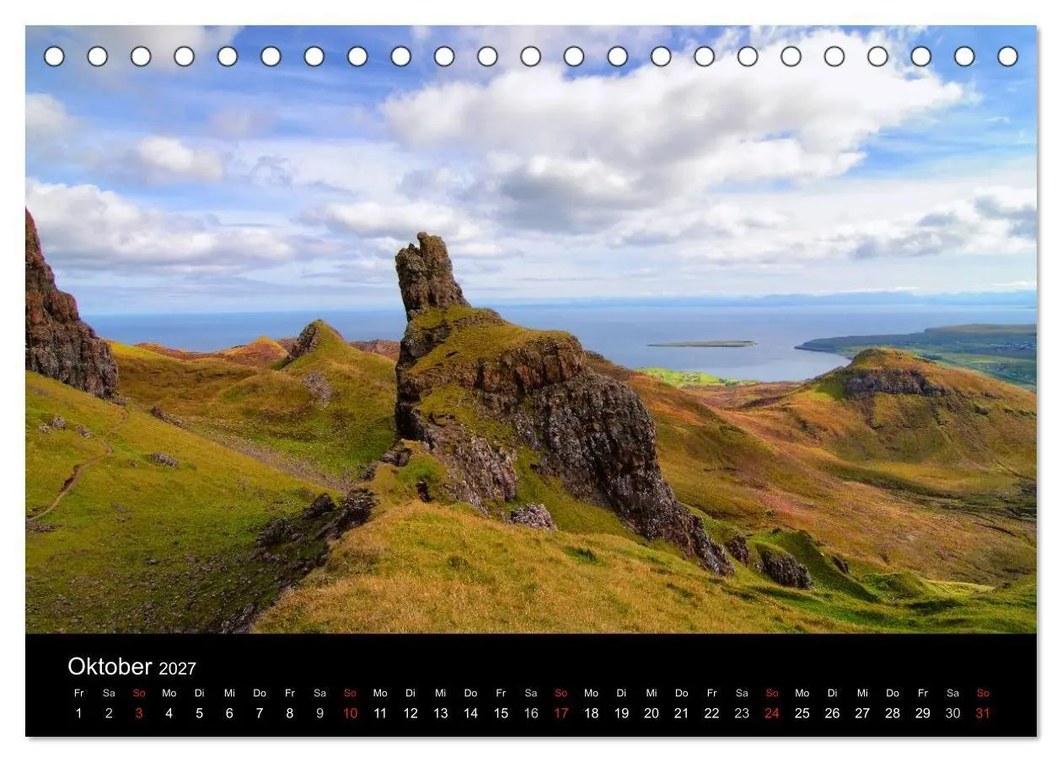Select the date 8
The image size is (1062, 762).
(x=290, y=713)
